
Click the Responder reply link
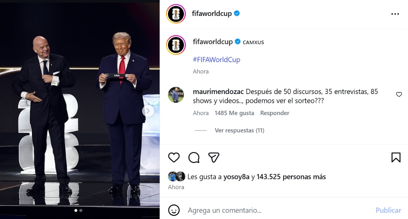[275, 113]
